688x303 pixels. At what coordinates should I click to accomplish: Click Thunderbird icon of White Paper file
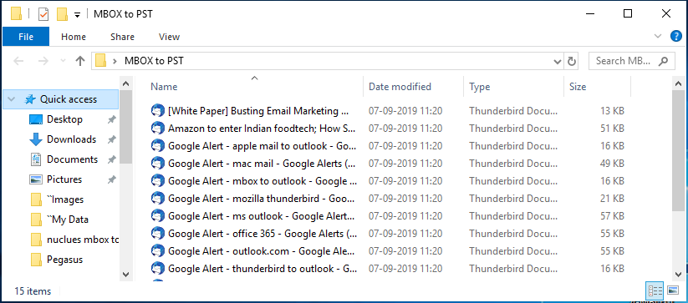(157, 111)
